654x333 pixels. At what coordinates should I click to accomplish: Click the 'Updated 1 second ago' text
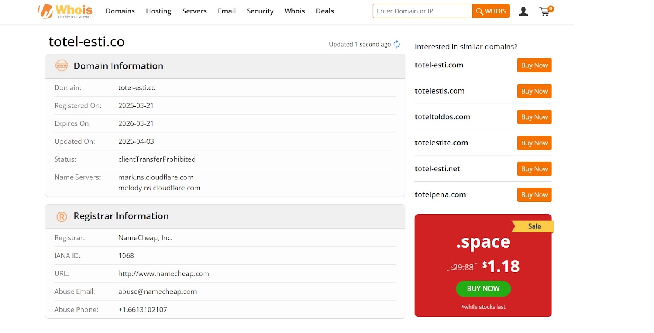360,44
